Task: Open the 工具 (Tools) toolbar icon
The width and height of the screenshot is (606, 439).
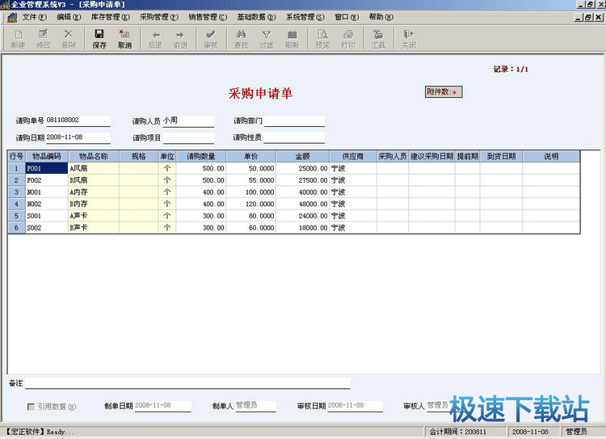Action: [x=378, y=39]
